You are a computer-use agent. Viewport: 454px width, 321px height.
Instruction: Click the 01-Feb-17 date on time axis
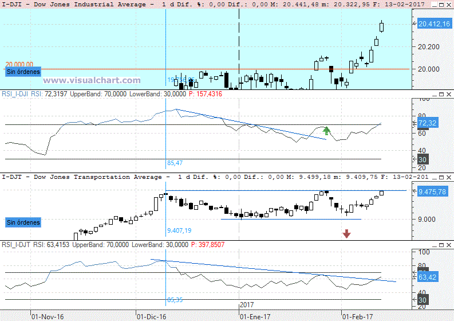tap(358, 316)
